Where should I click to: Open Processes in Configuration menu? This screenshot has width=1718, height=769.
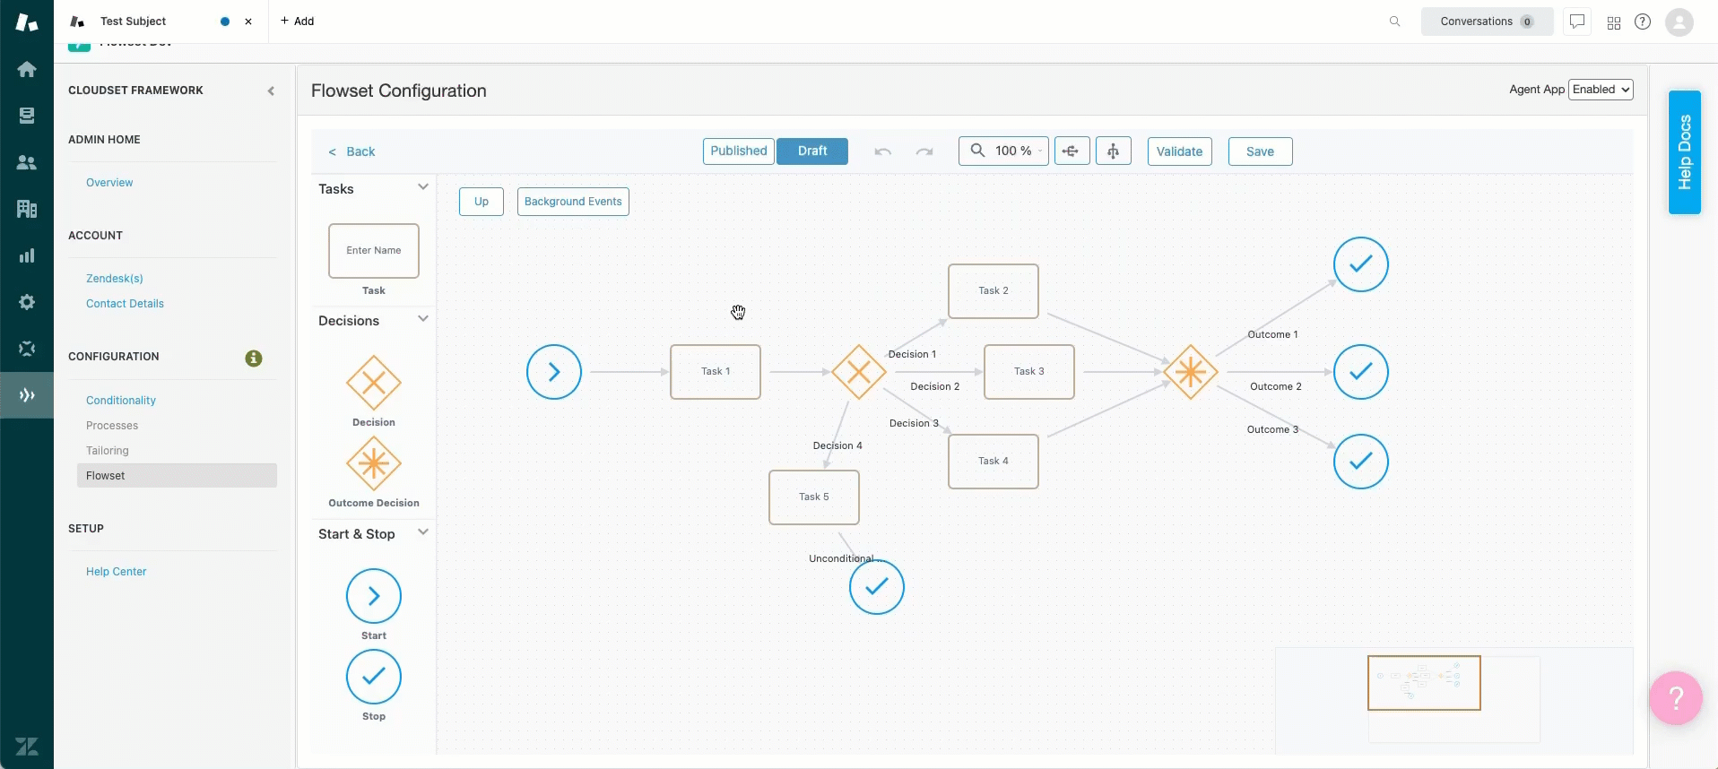[x=112, y=426]
